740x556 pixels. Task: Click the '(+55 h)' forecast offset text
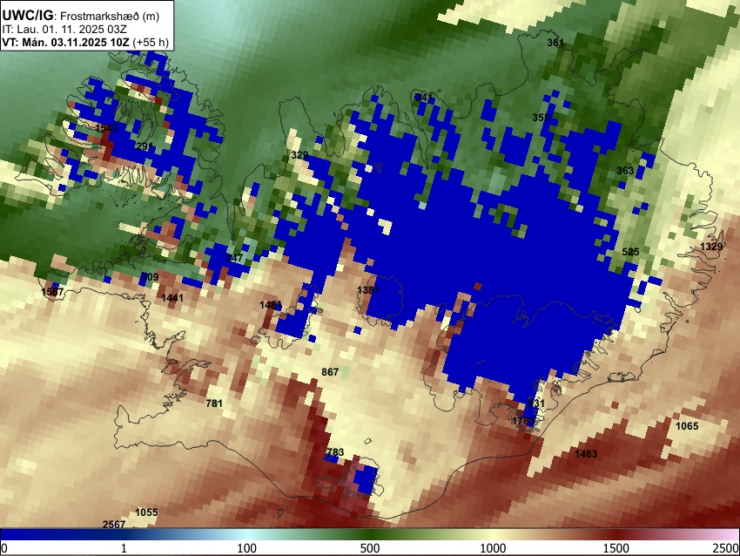tap(151, 42)
